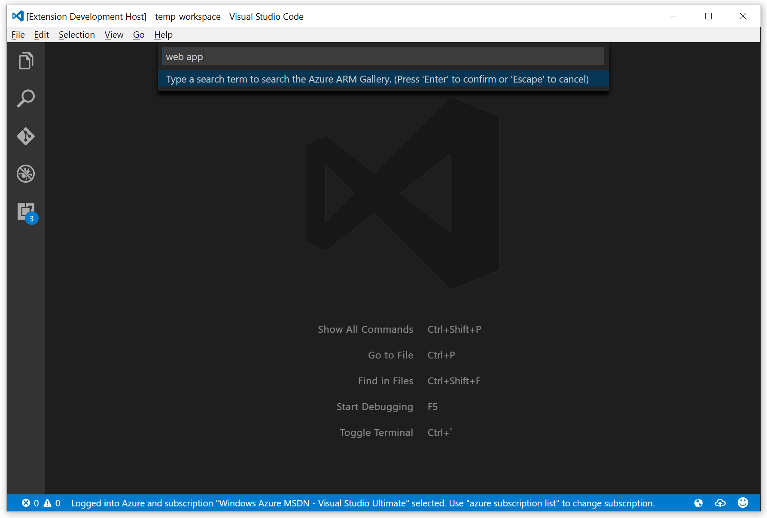Click the cloud upload icon in status bar
This screenshot has height=518, width=767.
pyautogui.click(x=720, y=503)
